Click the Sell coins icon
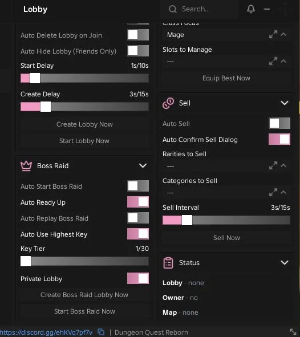This screenshot has width=300, height=337. point(168,103)
